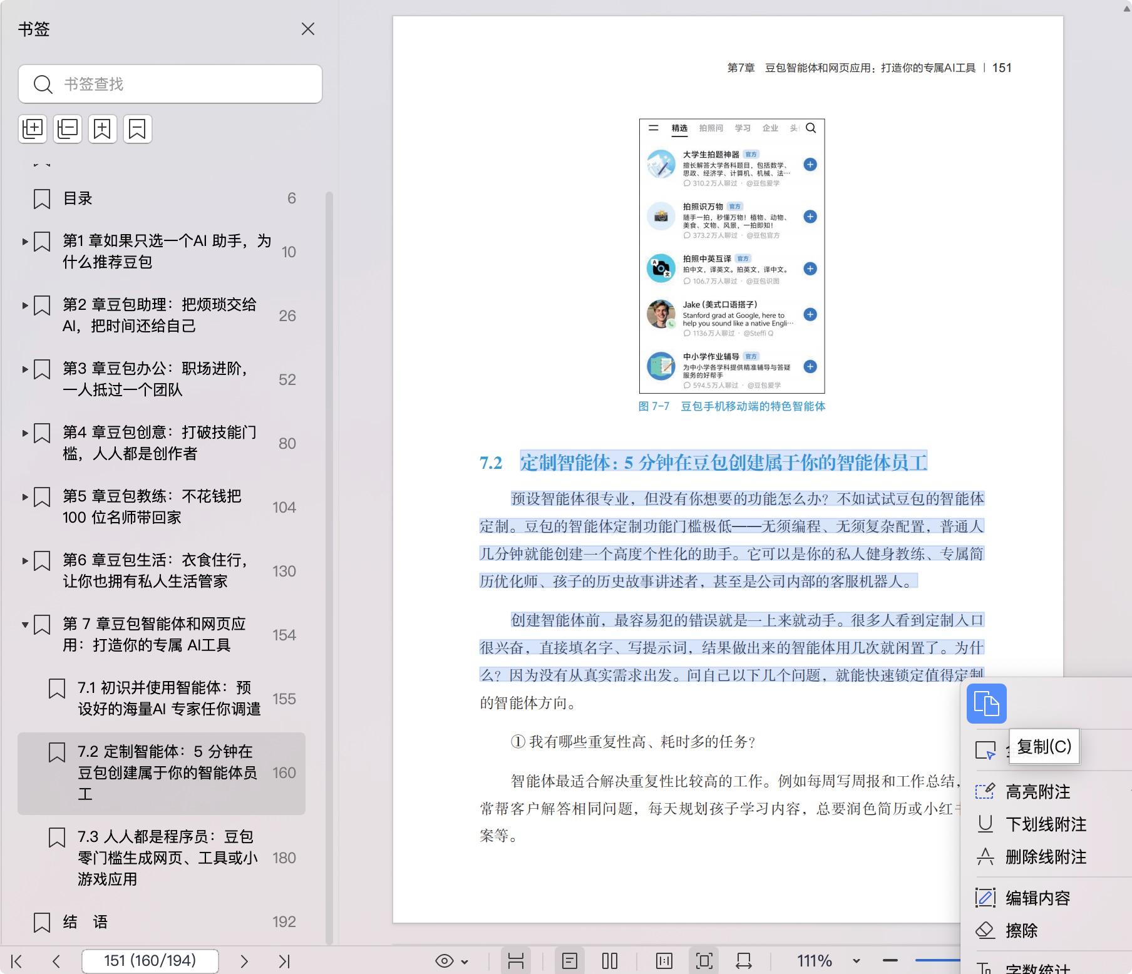Click figure 7-7 phone screenshot image
Image resolution: width=1132 pixels, height=974 pixels.
[732, 256]
